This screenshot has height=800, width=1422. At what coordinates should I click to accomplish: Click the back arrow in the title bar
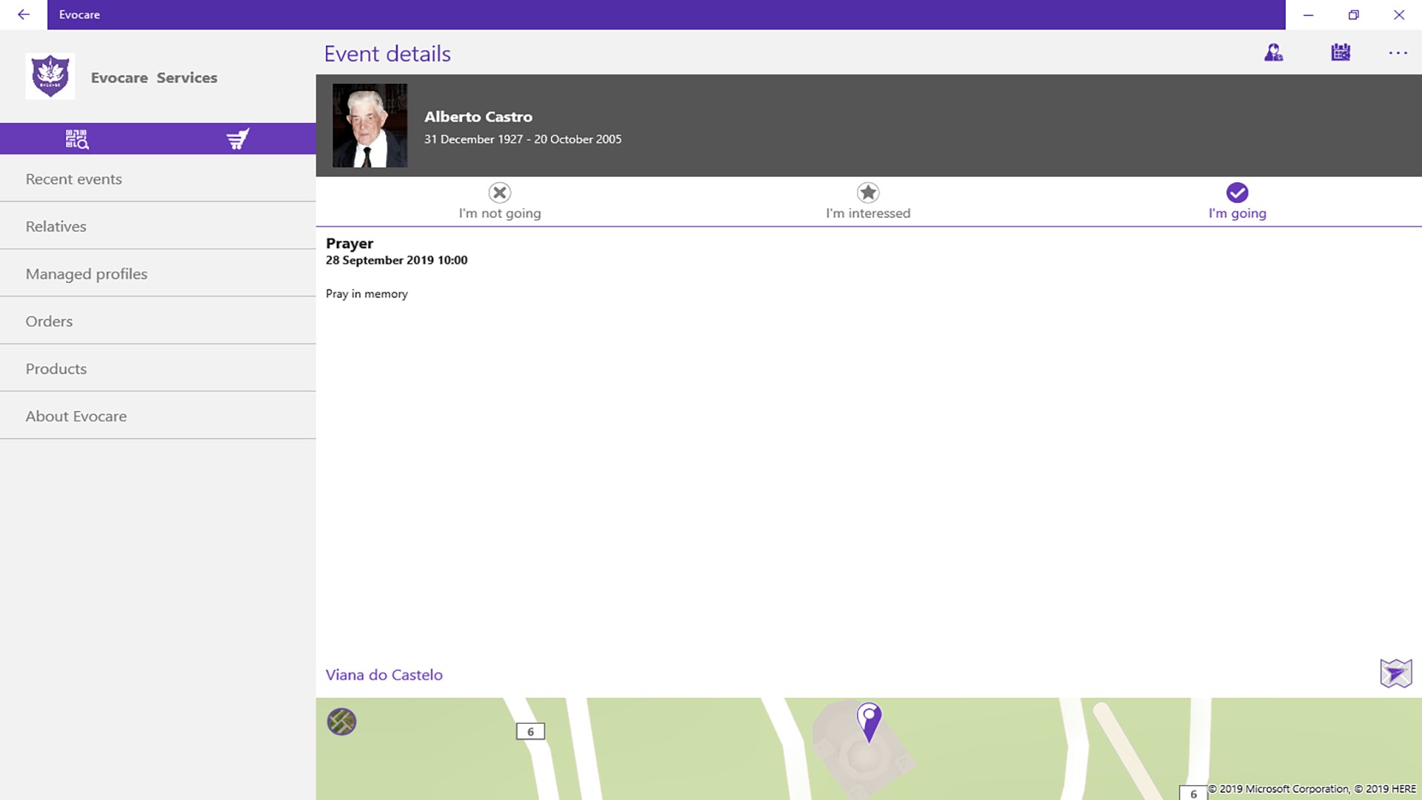(x=24, y=15)
